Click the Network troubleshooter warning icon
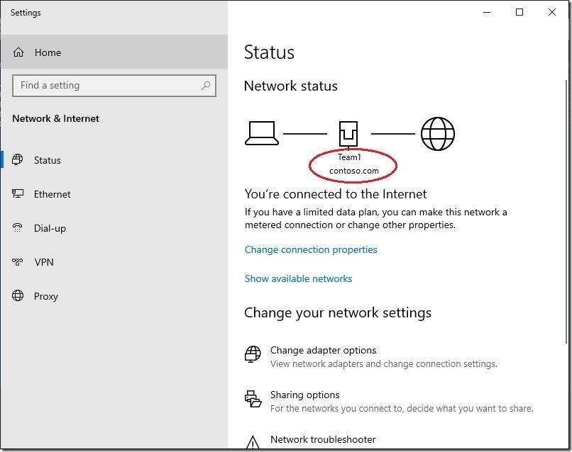Image resolution: width=572 pixels, height=452 pixels. [252, 442]
